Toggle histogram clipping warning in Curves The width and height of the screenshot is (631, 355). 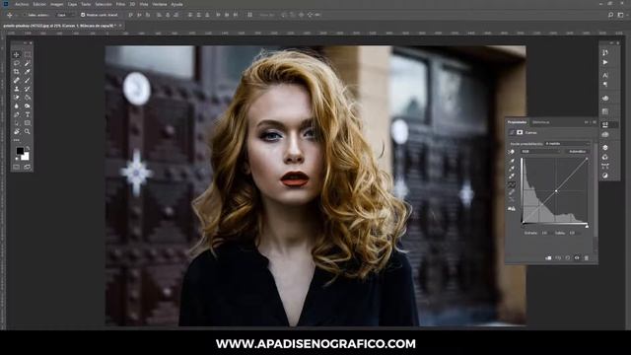512,208
